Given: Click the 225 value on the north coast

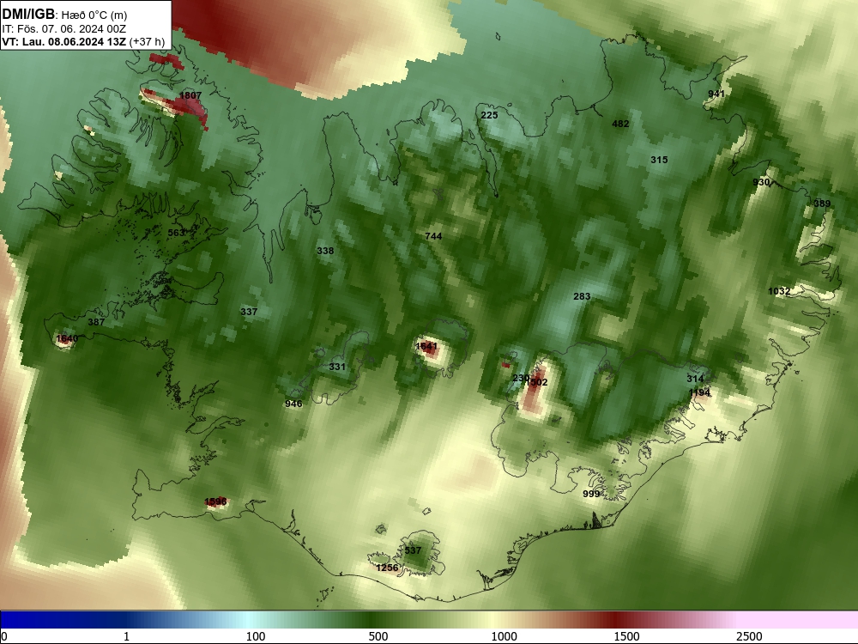Looking at the screenshot, I should tap(489, 115).
